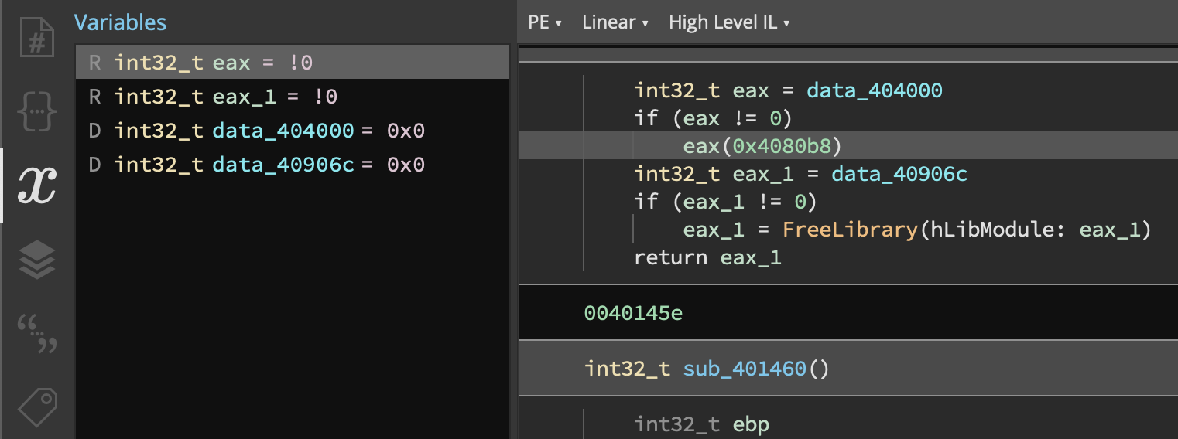This screenshot has width=1178, height=439.
Task: Click data_40906c in the code view
Action: [x=899, y=174]
